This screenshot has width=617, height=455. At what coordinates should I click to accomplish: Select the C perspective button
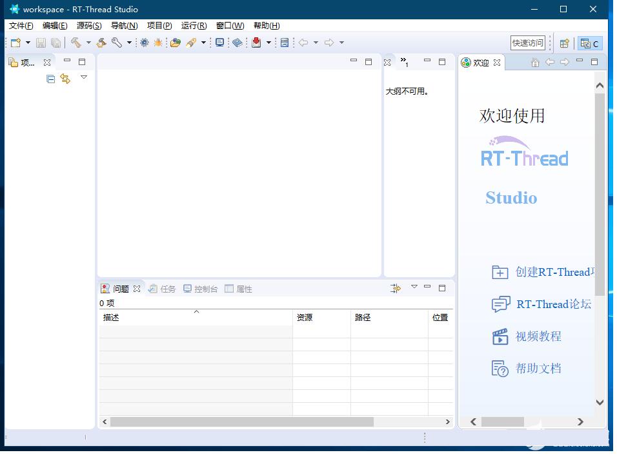589,43
